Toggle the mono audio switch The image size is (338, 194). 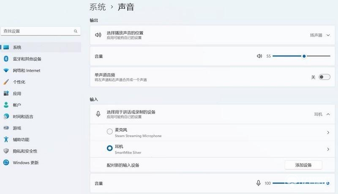point(324,77)
